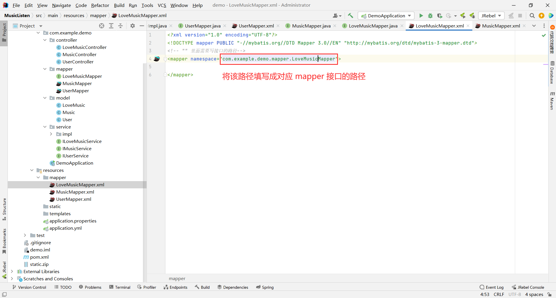556x298 pixels.
Task: Toggle read-only lock icon in status bar
Action: (549, 294)
